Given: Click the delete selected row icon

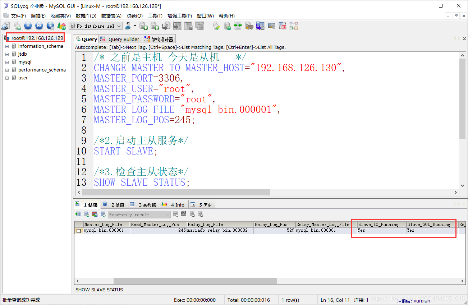Looking at the screenshot, I should 192,214.
